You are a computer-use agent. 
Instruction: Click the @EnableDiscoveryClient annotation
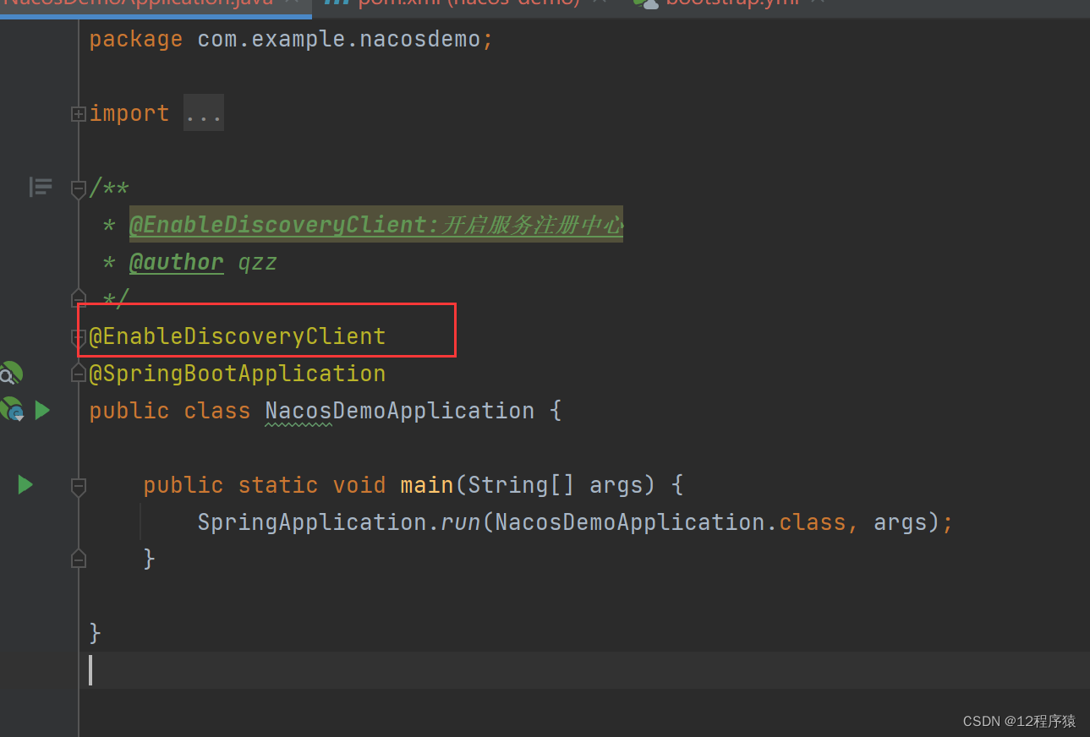238,336
